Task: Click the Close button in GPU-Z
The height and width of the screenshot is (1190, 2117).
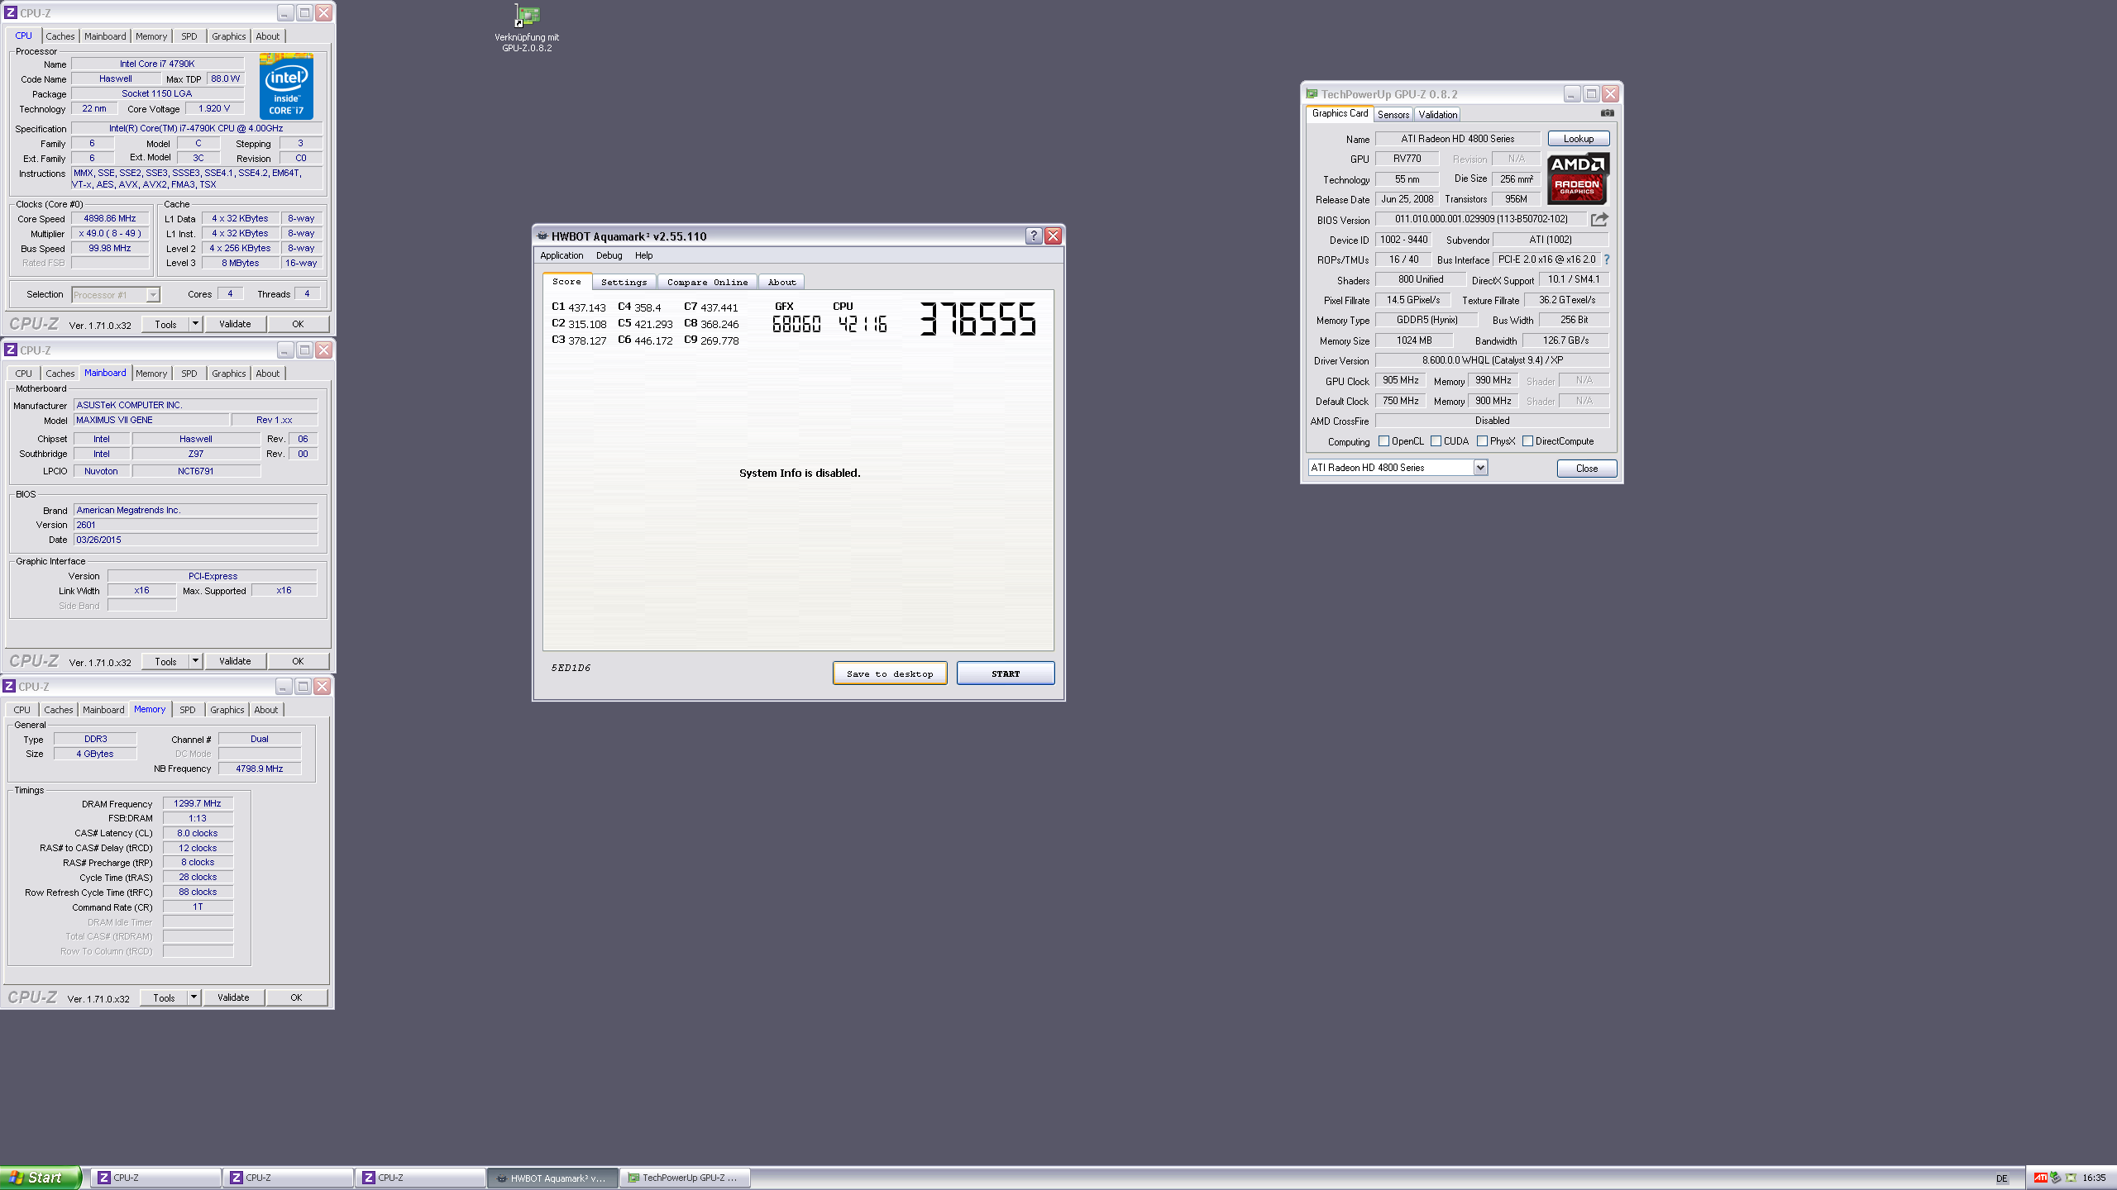Action: point(1587,469)
